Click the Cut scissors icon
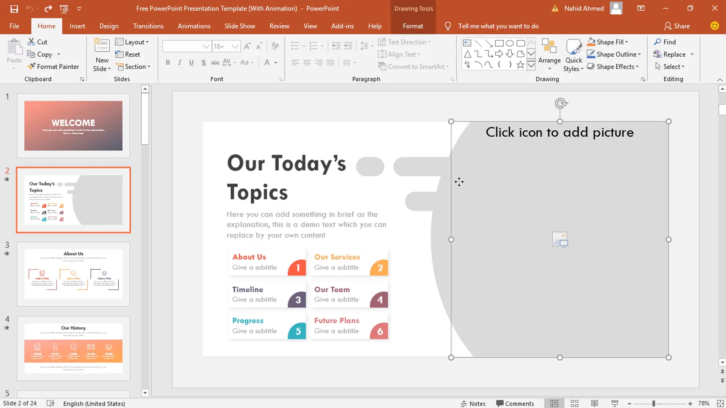This screenshot has height=408, width=726. coord(31,42)
